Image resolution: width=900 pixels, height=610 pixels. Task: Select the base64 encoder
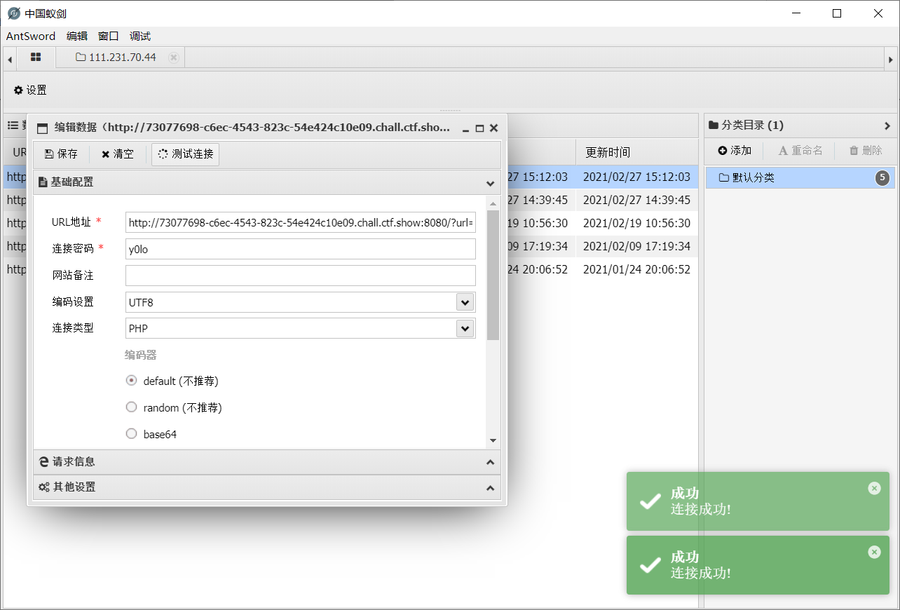pyautogui.click(x=131, y=434)
